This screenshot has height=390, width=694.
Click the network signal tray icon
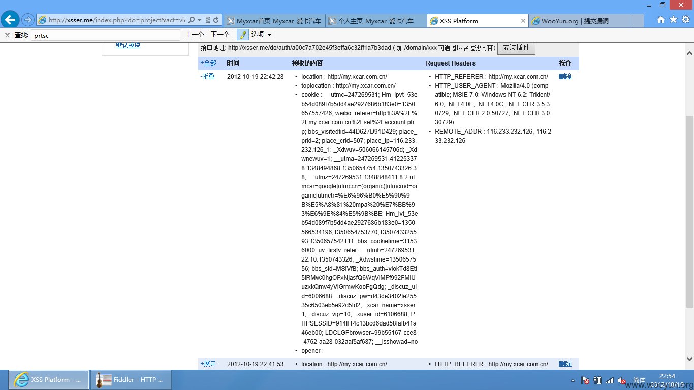pos(610,380)
